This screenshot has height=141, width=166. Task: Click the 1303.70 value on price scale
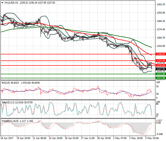click(x=160, y=5)
